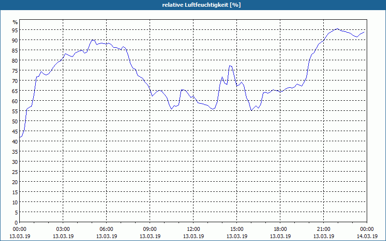This screenshot has height=241, width=386.
Task: Click the y-axis label '50'
Action: tap(15, 121)
